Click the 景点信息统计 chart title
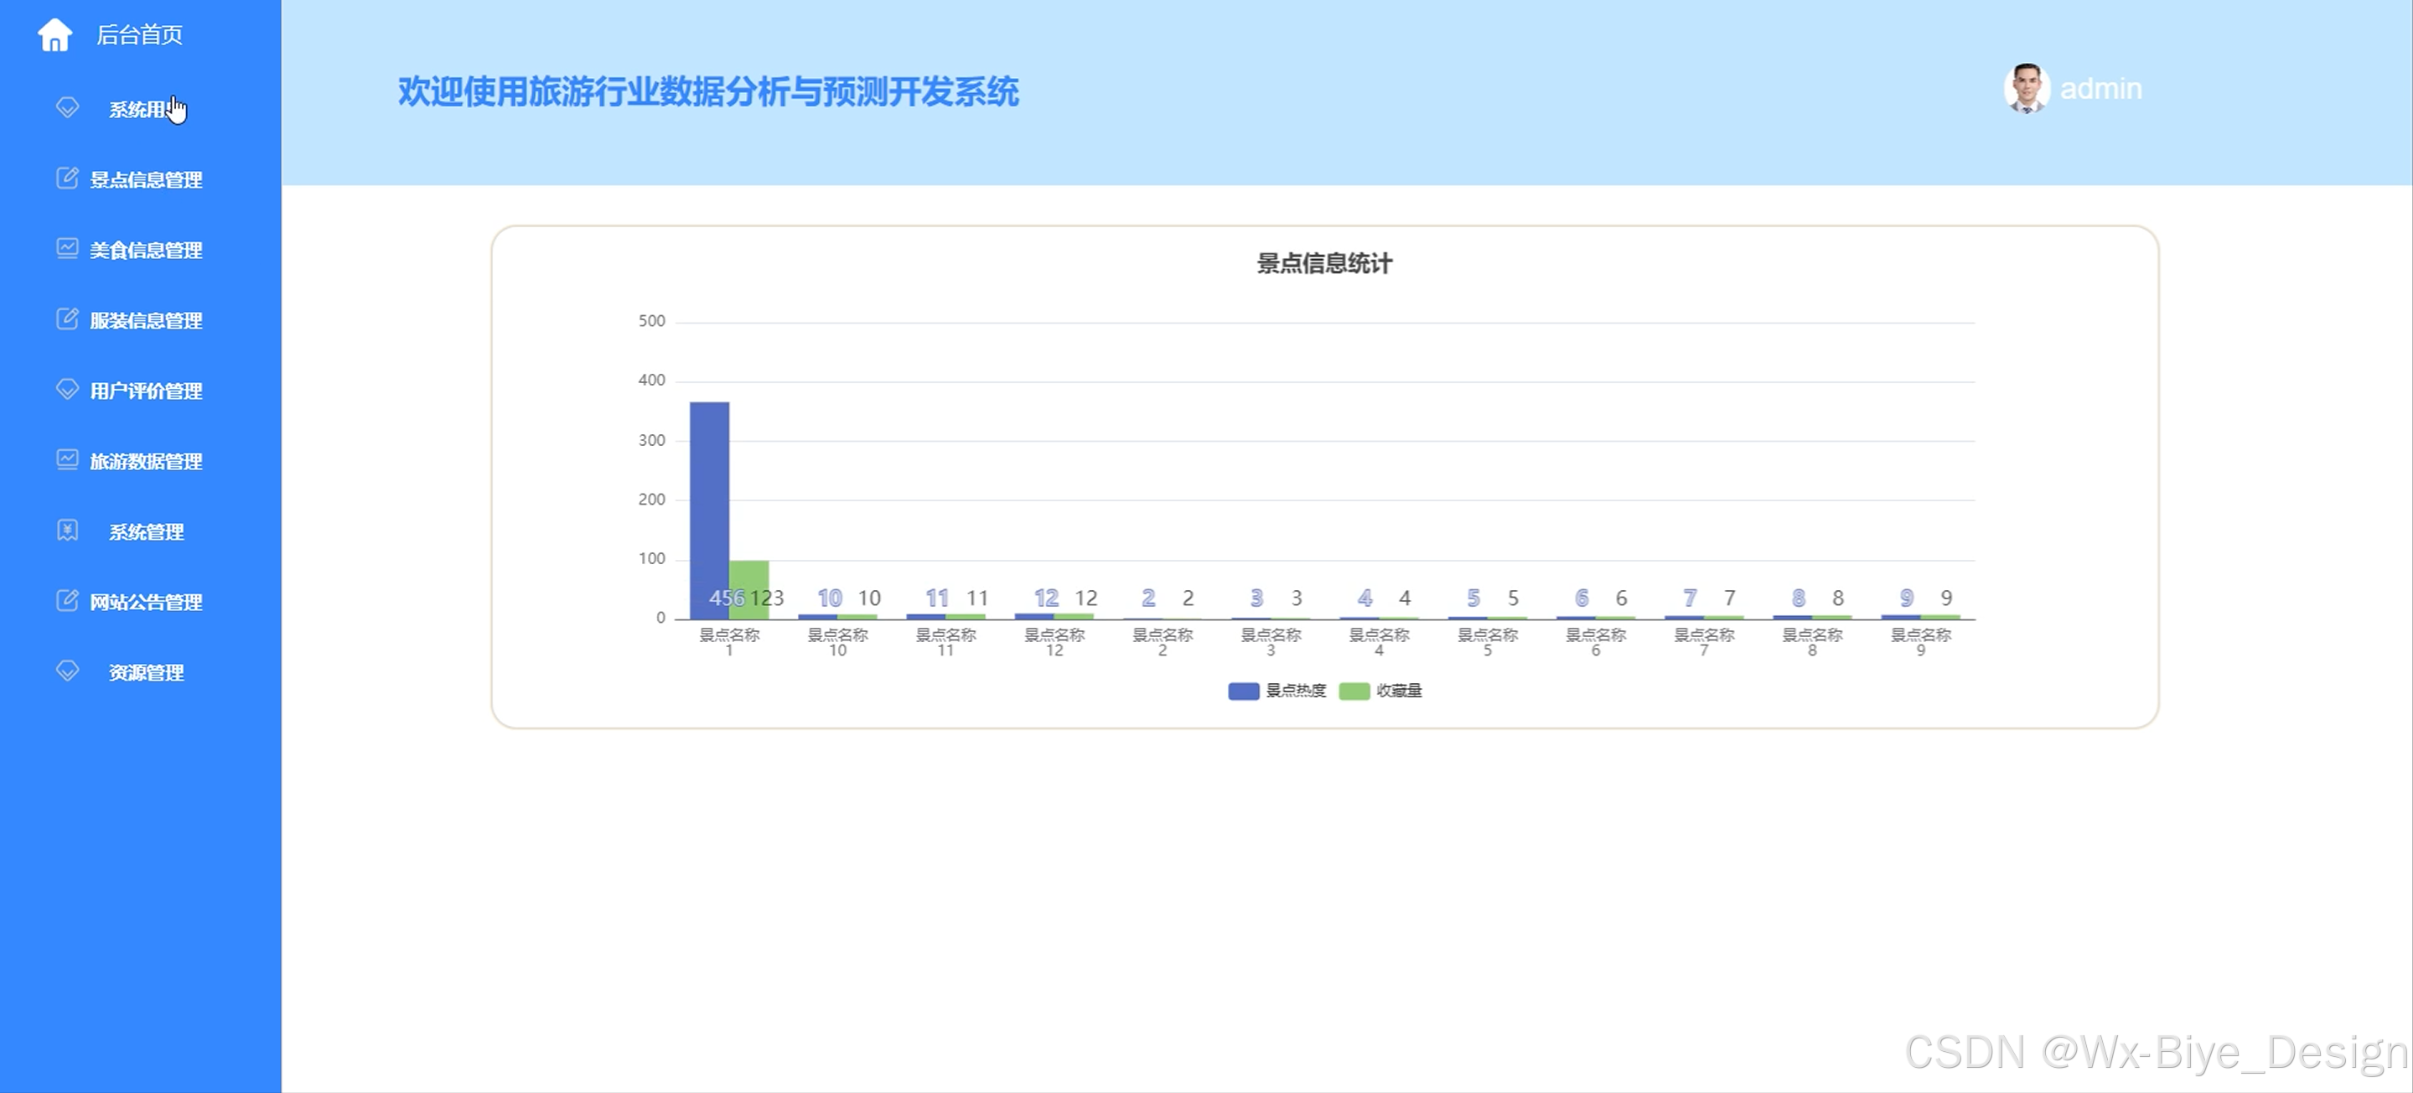2413x1093 pixels. [x=1324, y=264]
